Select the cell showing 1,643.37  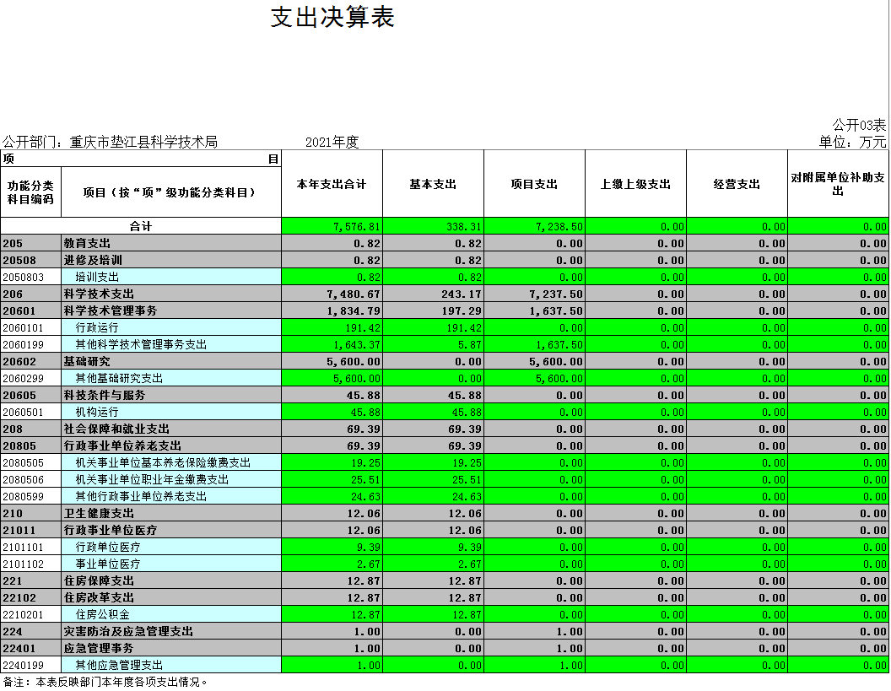[x=332, y=344]
